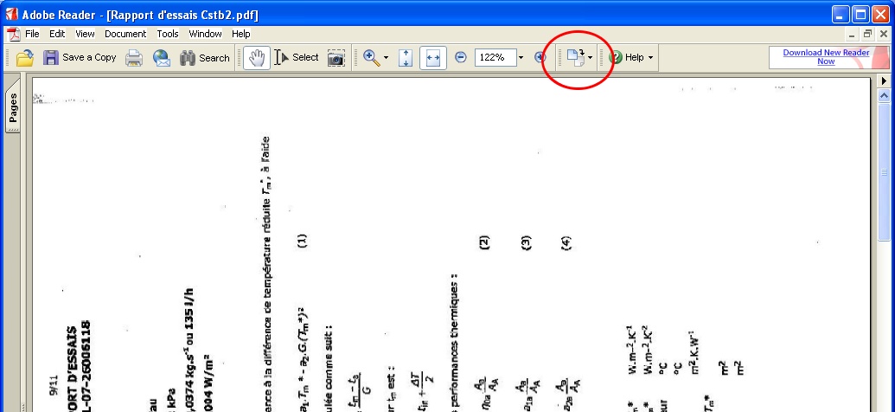Activate the Select text tool
895x412 pixels.
[297, 58]
